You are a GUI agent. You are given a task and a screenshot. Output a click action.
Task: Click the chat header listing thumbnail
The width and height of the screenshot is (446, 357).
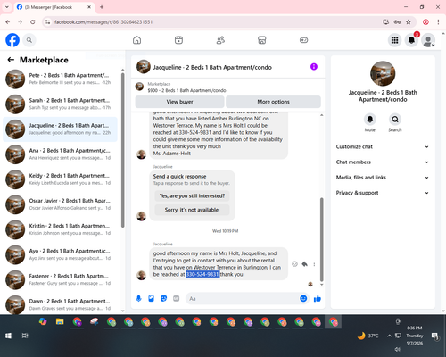click(144, 67)
